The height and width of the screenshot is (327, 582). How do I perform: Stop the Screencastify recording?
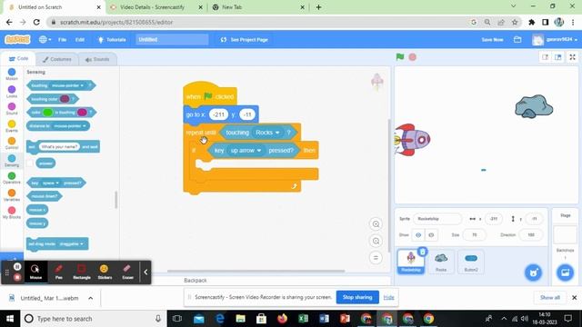17,277
